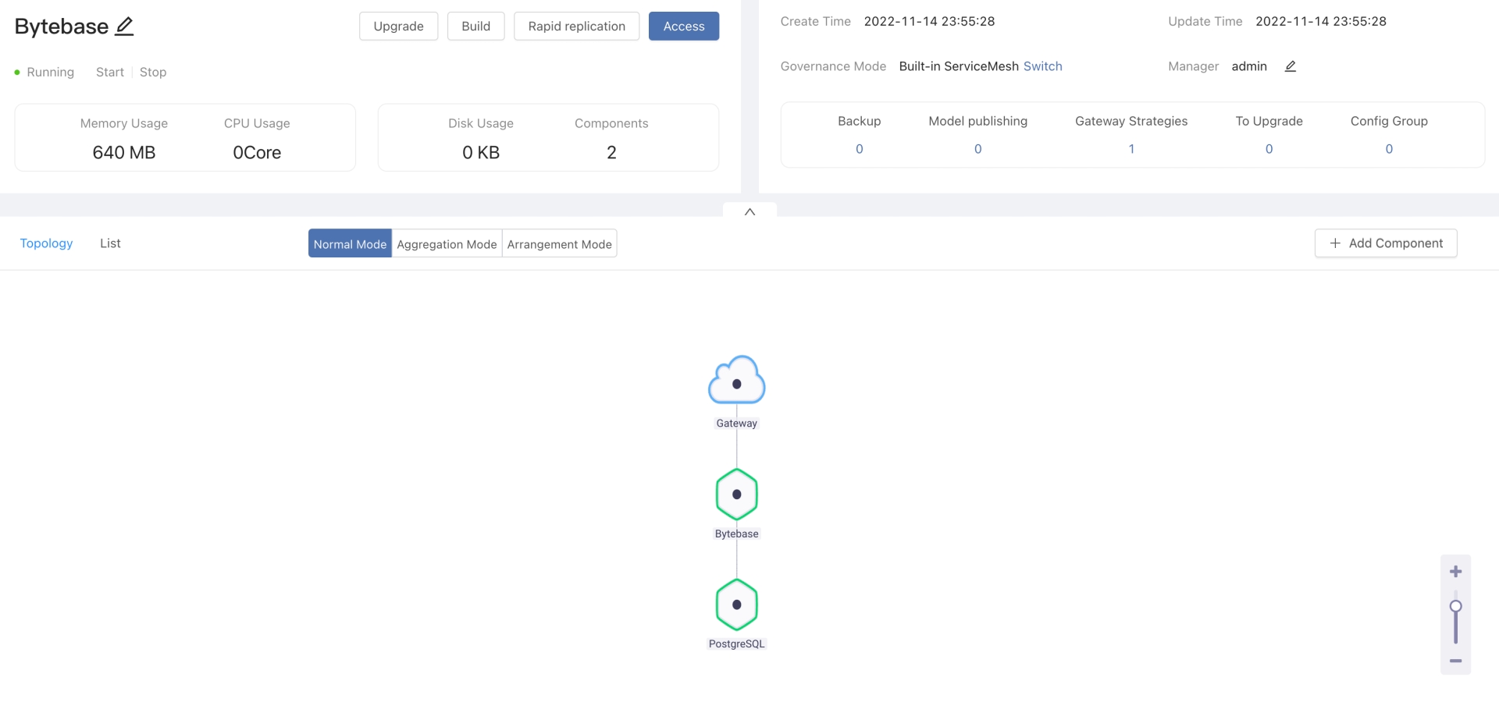Image resolution: width=1499 pixels, height=709 pixels.
Task: Click the Build button
Action: 476,27
